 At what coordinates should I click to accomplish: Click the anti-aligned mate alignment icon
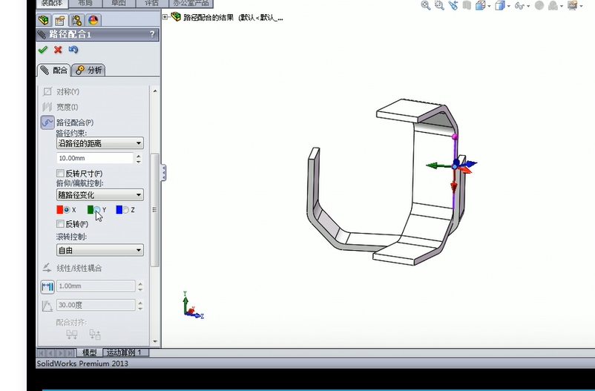pos(95,335)
